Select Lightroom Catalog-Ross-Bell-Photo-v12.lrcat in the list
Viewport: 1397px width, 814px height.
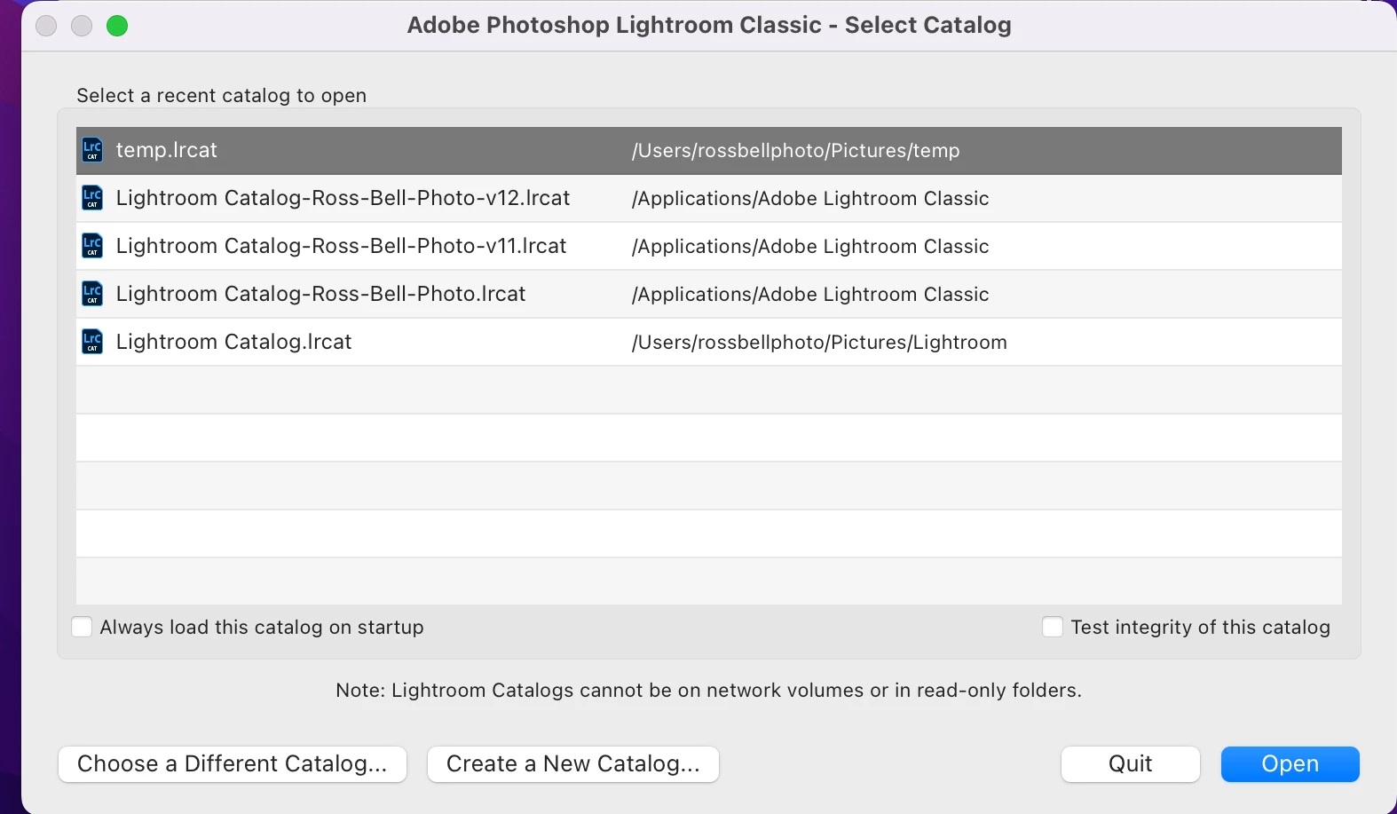point(343,198)
